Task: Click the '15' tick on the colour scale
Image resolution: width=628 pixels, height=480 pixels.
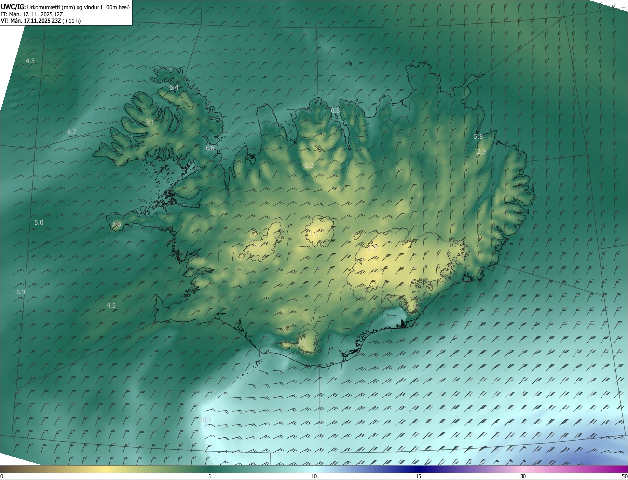Action: pyautogui.click(x=419, y=476)
